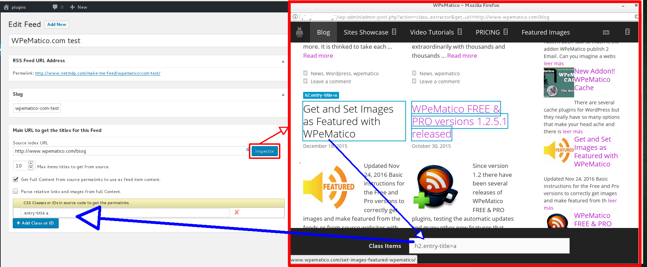Click the h2.entry-title>a inspector label
This screenshot has height=267, width=647.
coord(321,95)
